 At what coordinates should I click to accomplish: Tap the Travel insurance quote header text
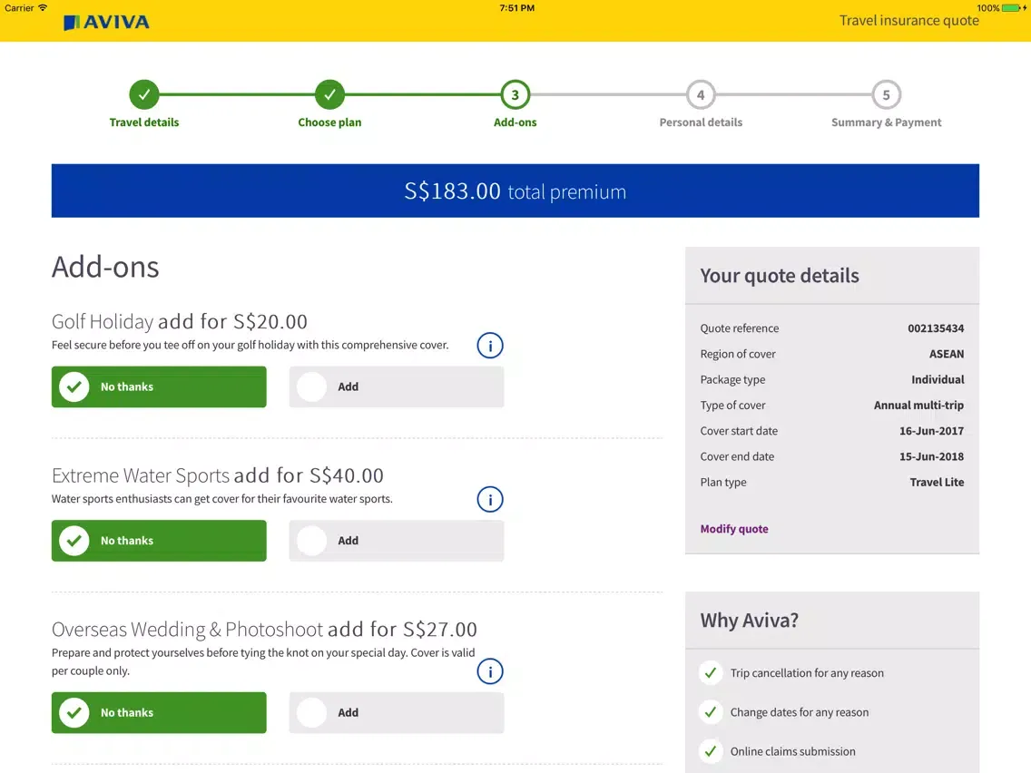(x=908, y=20)
